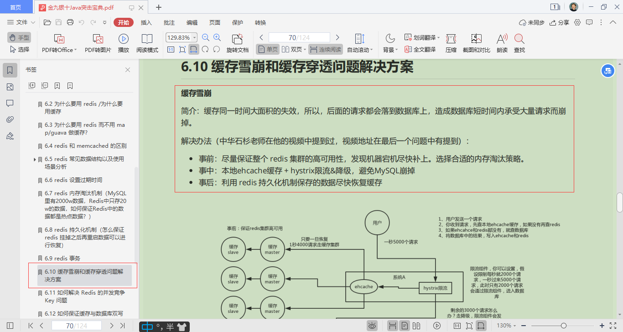This screenshot has height=332, width=623.
Task: Select the Hand tool (手型)
Action: tap(19, 37)
